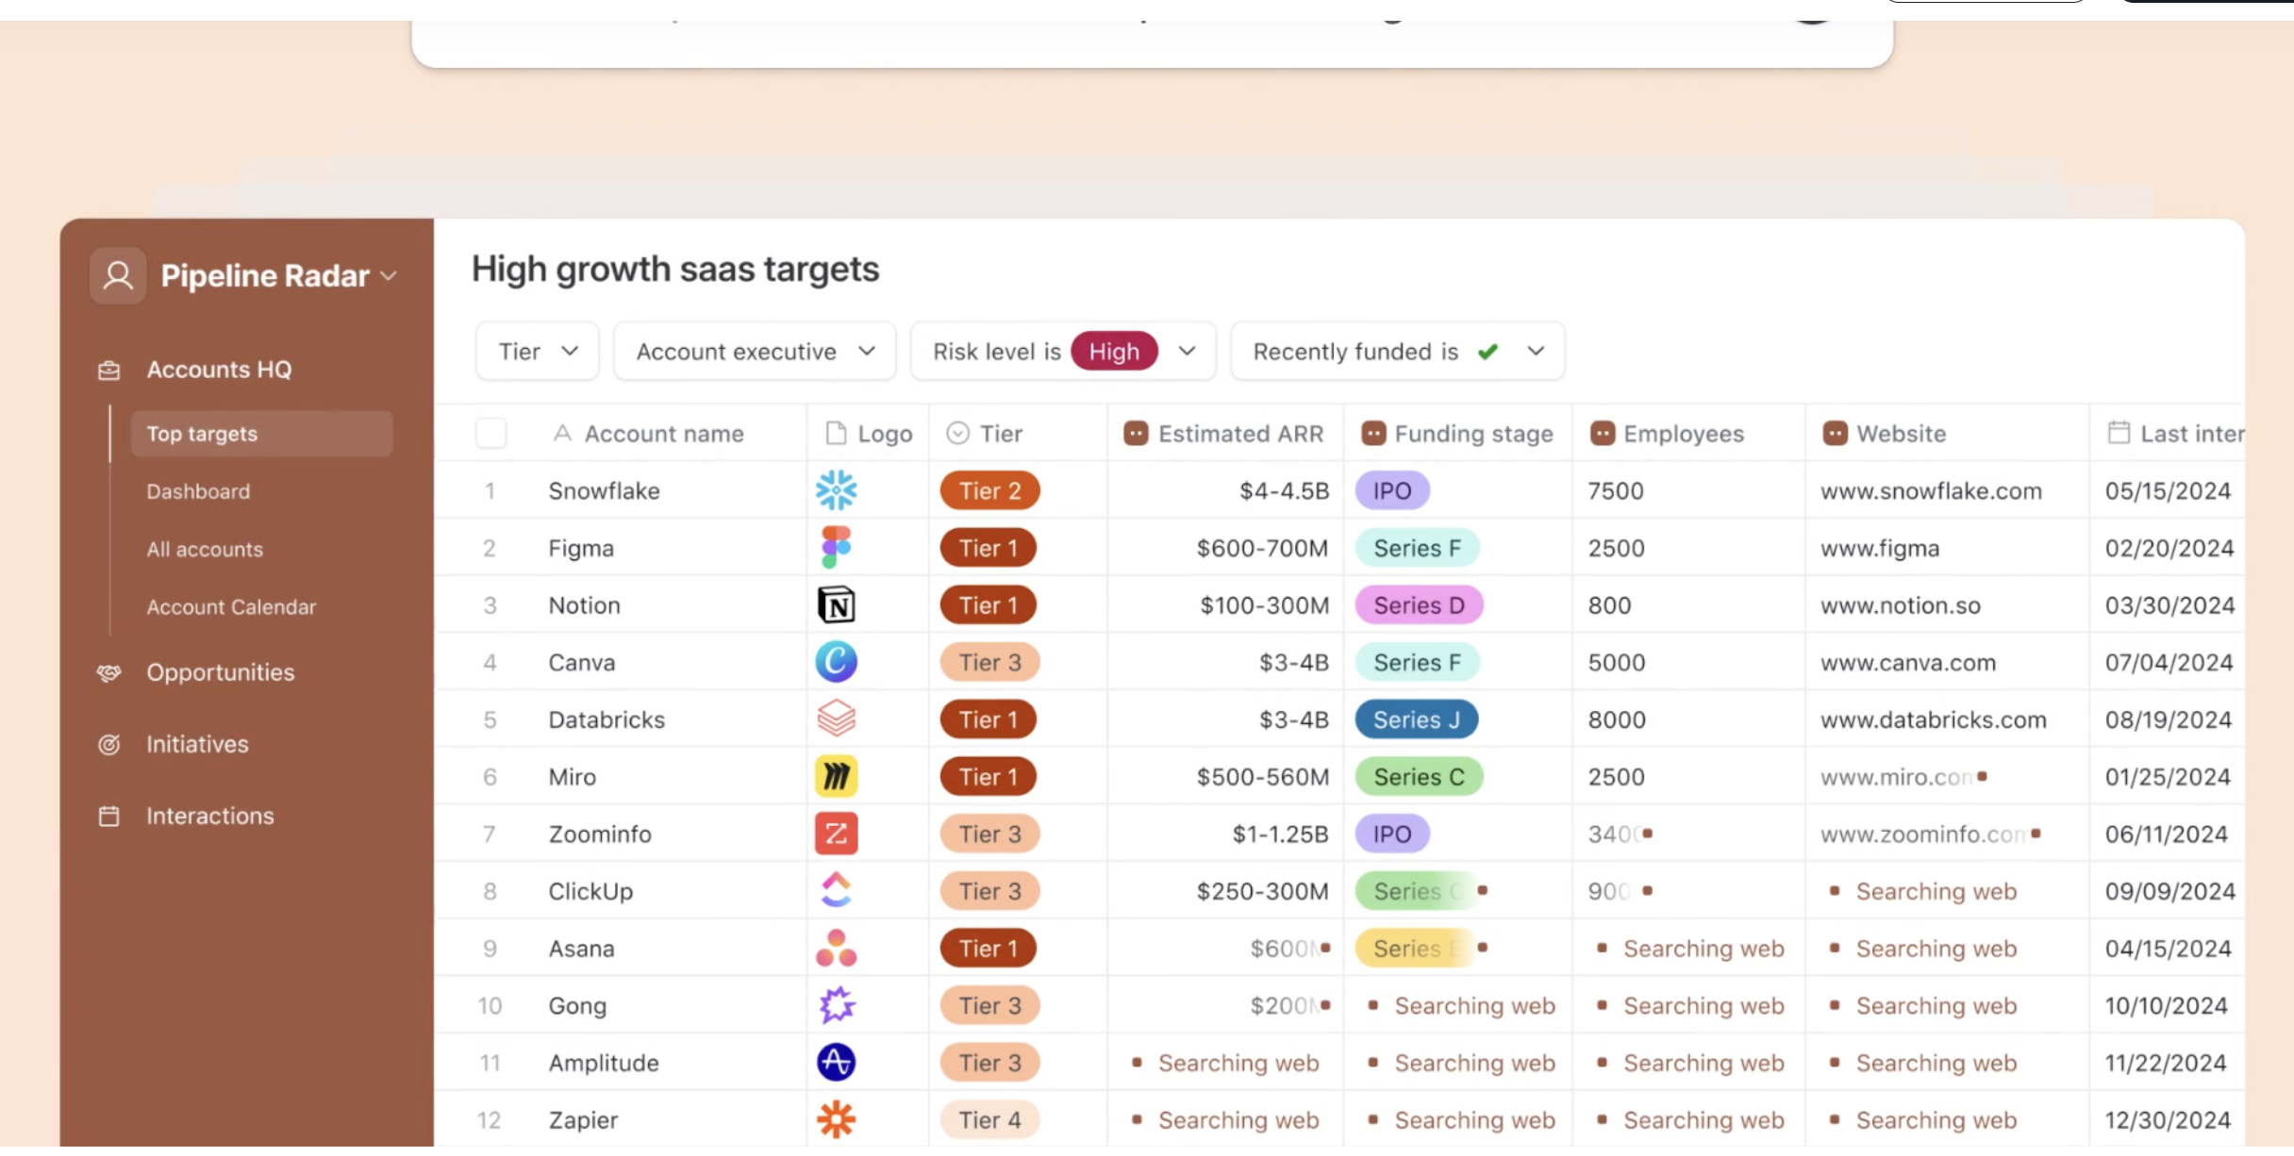Click the Canva logo icon
Image resolution: width=2294 pixels, height=1156 pixels.
pos(836,662)
